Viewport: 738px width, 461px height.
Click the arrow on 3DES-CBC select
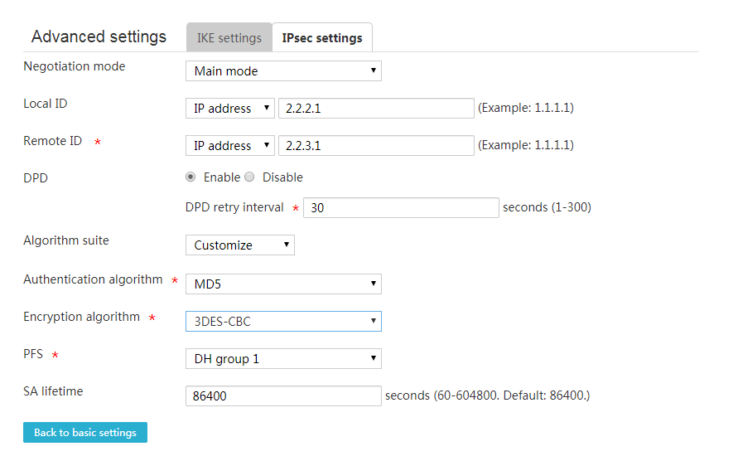coord(374,321)
